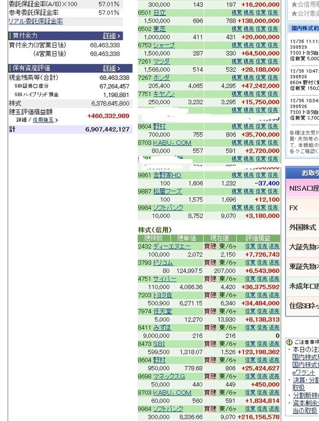The height and width of the screenshot is (421, 319).
Task: Click the 国内株式約 order panel header
Action: point(304,28)
